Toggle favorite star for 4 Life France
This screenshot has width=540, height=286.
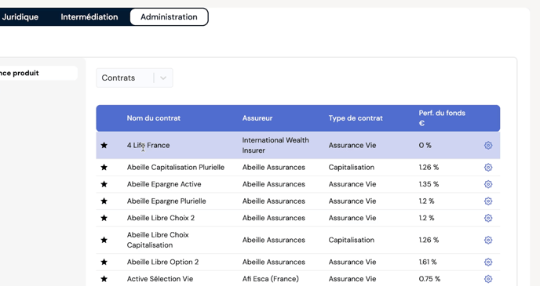(x=104, y=146)
